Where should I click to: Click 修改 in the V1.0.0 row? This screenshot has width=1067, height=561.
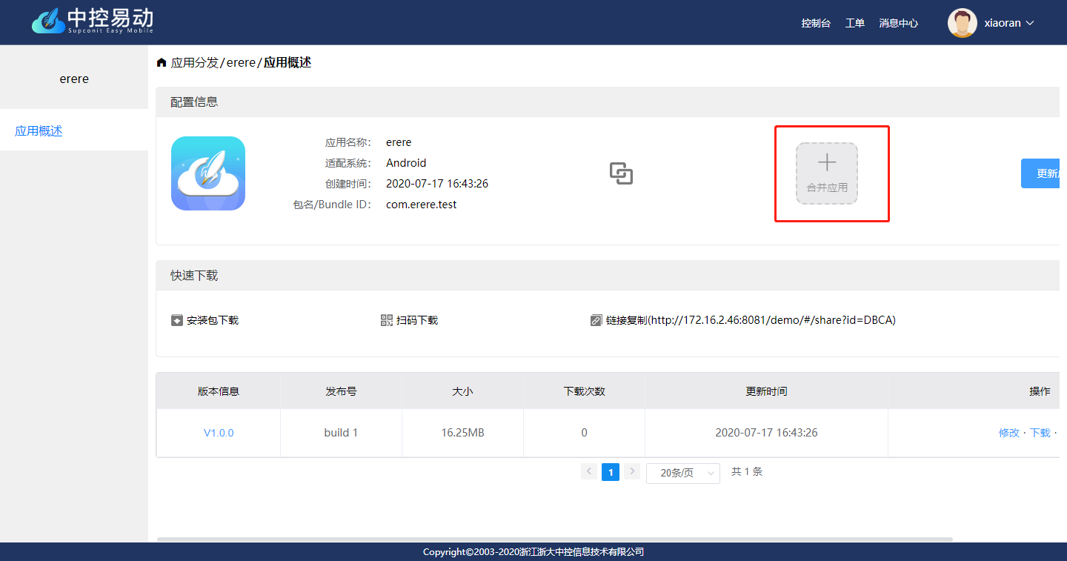pos(1009,433)
